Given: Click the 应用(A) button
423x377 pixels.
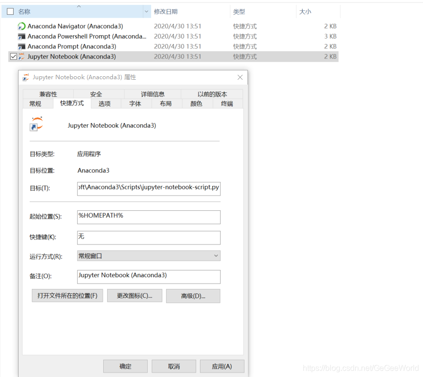Looking at the screenshot, I should (x=222, y=366).
